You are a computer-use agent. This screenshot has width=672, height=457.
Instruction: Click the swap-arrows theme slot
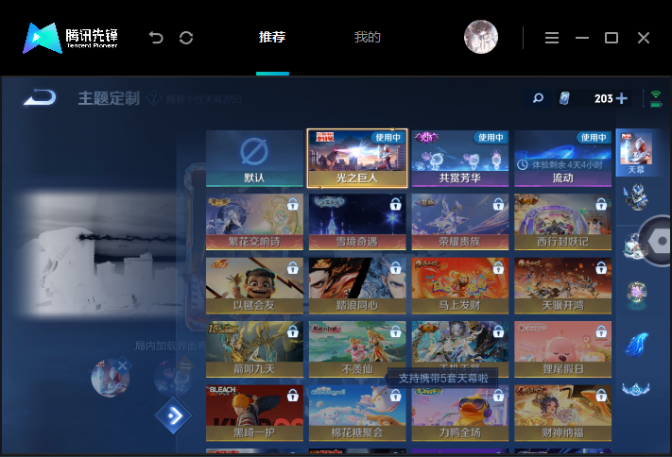click(173, 377)
